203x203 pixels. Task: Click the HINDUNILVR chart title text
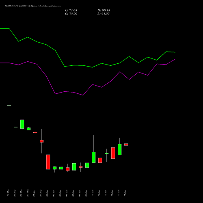32,6
